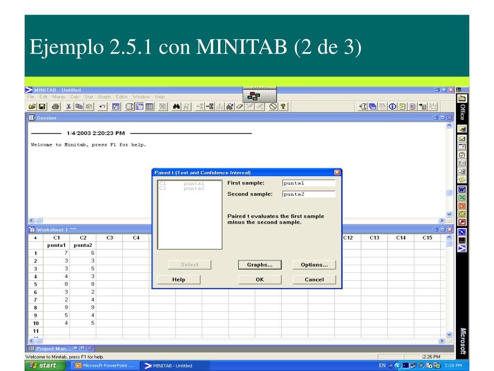
Task: Open the Graph menu
Action: 104,97
